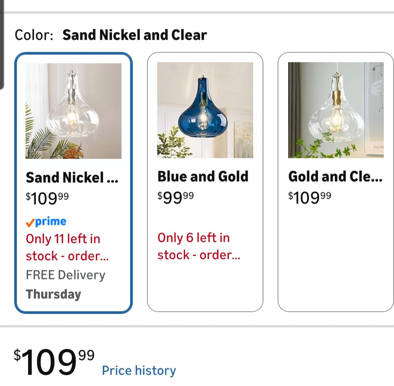Viewport: 394px width, 386px height.
Task: Tap the Thursday delivery day
Action: coord(53,294)
